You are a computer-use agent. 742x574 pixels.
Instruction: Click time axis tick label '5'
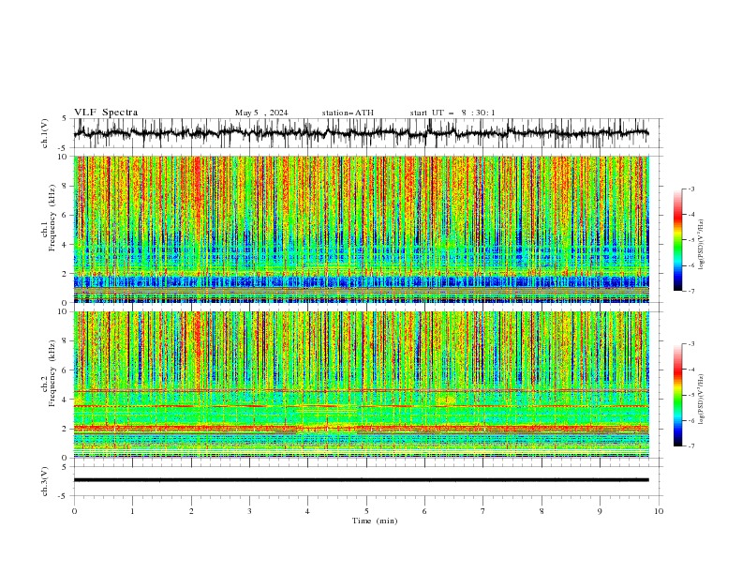[366, 511]
